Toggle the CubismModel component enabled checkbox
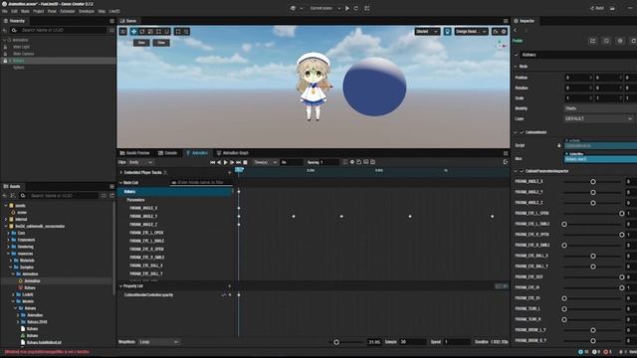The image size is (637, 358). click(x=522, y=132)
